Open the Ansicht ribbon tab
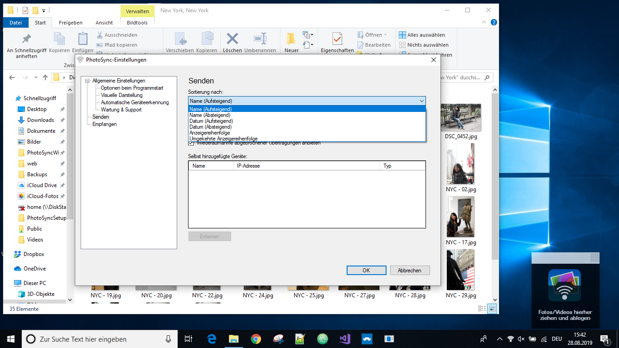This screenshot has width=619, height=348. pyautogui.click(x=104, y=23)
